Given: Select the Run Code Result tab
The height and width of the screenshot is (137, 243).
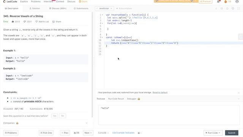Looking at the screenshot, I should 116,99.
